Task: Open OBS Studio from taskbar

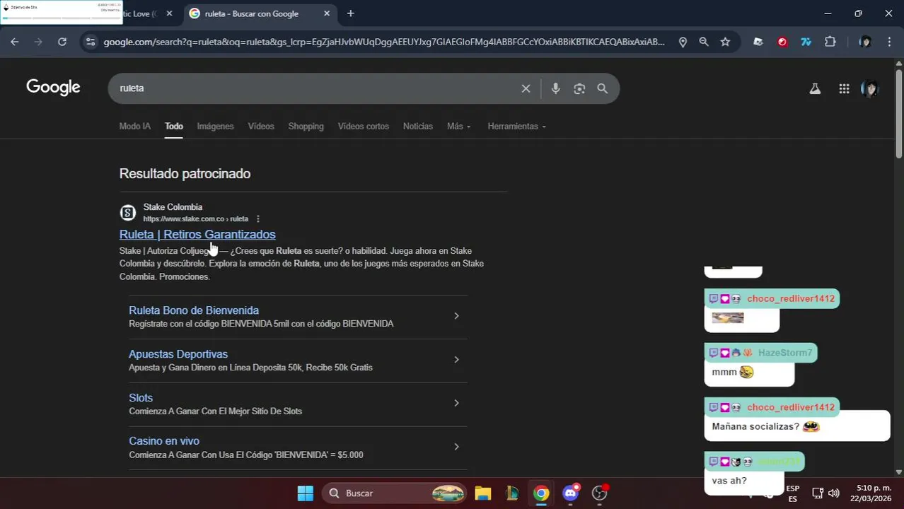Action: coord(600,493)
